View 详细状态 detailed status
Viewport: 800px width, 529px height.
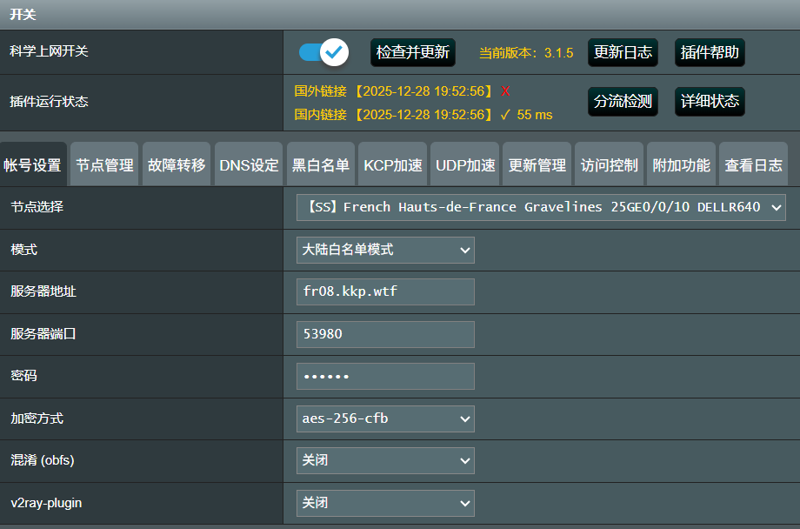[710, 102]
